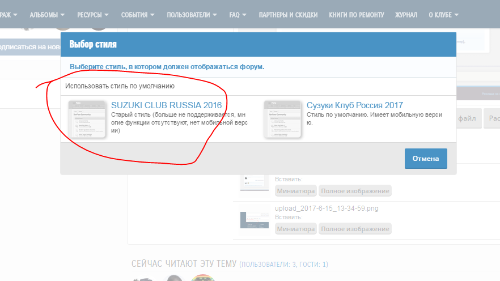Open the Пользователи dropdown menu
Viewport: 500px width, 281px height.
[192, 14]
